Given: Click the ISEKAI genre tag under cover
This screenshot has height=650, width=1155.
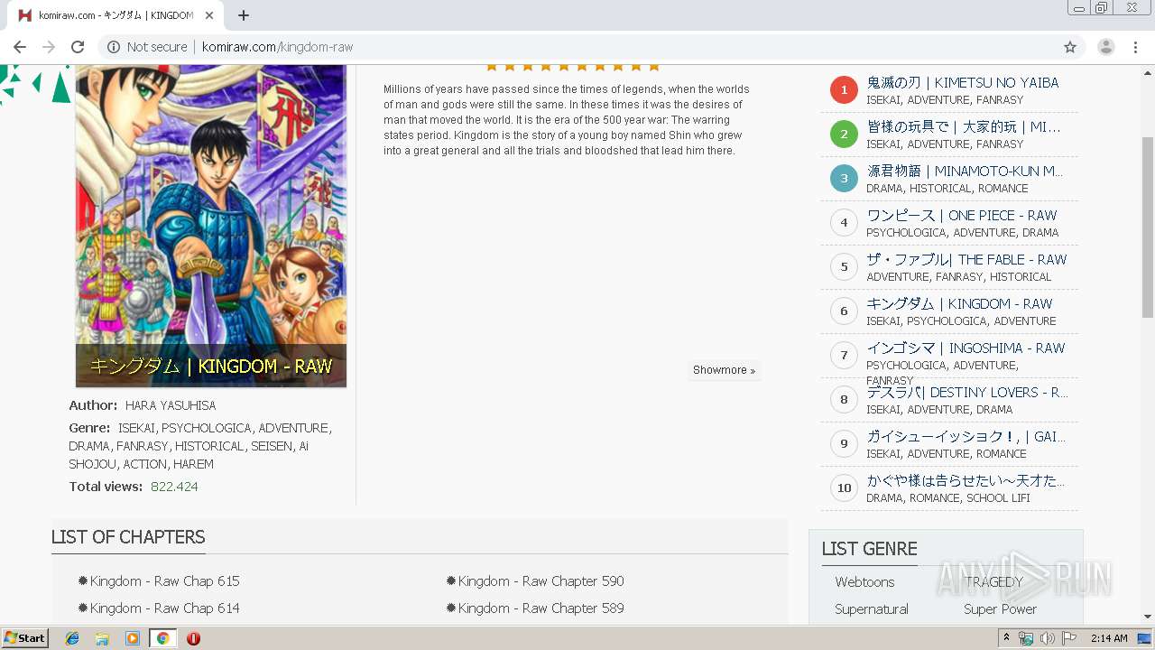Looking at the screenshot, I should (136, 428).
